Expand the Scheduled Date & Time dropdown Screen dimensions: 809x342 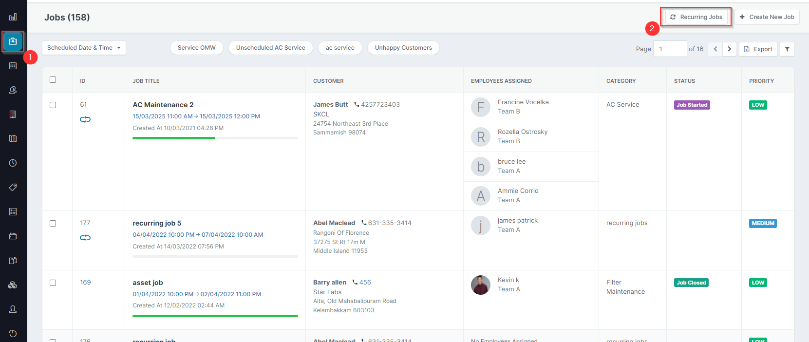[x=84, y=48]
